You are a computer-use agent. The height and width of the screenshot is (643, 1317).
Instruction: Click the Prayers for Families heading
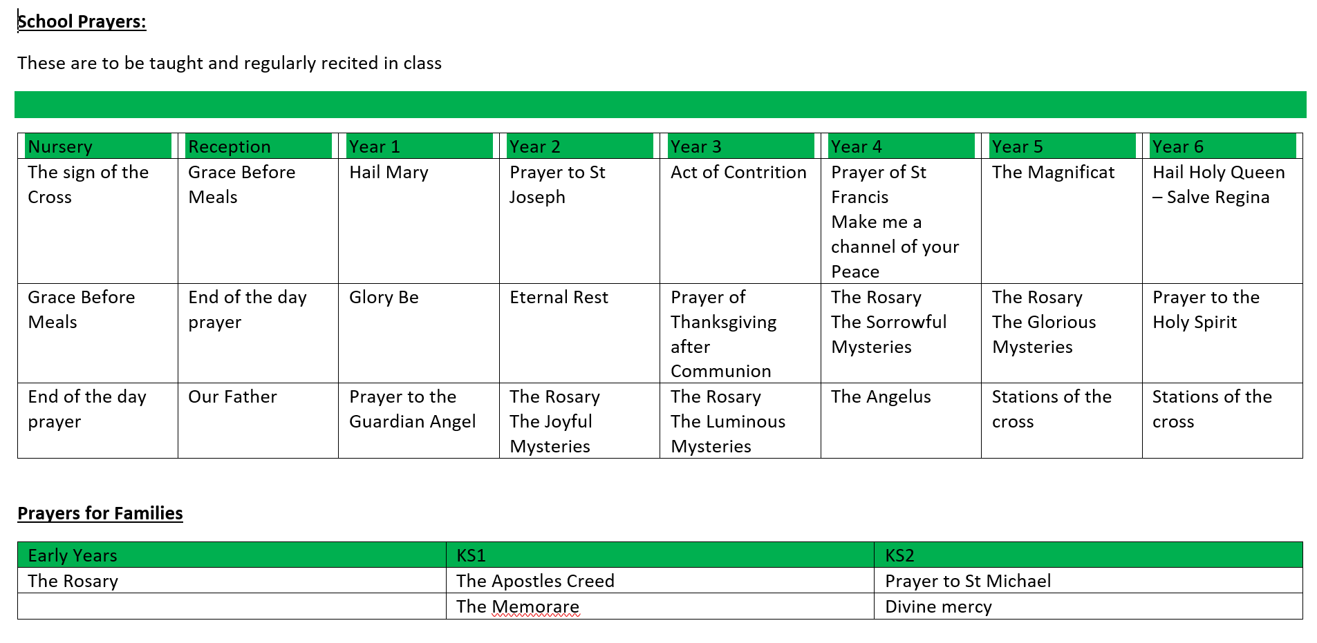[x=100, y=513]
